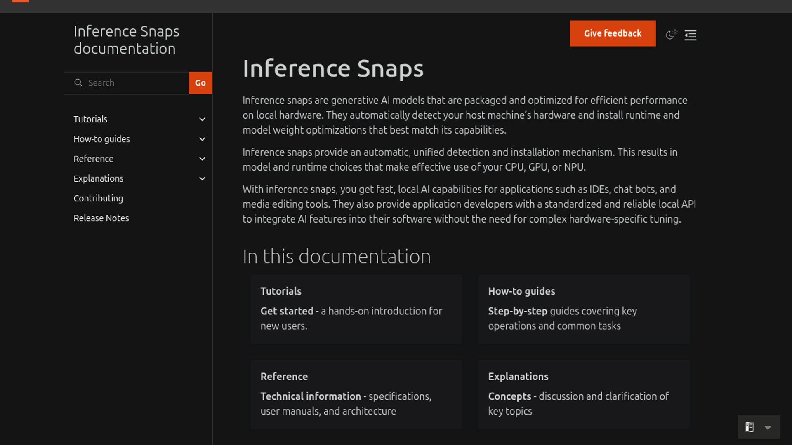Click the search magnifier icon
Image resolution: width=792 pixels, height=445 pixels.
point(78,83)
